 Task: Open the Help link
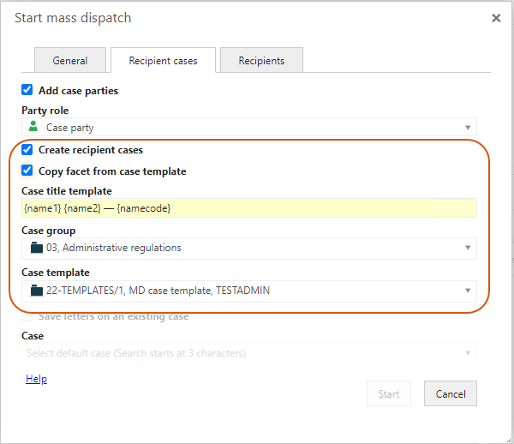[x=36, y=379]
